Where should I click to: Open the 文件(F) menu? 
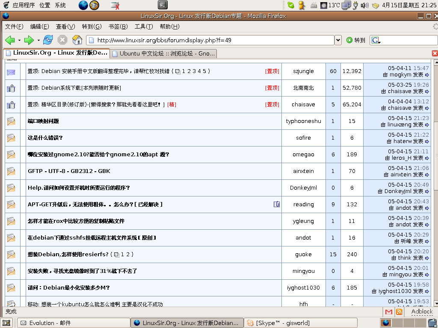(x=14, y=26)
